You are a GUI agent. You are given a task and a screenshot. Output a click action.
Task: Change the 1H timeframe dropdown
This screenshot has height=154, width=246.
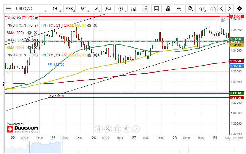(x=55, y=9)
